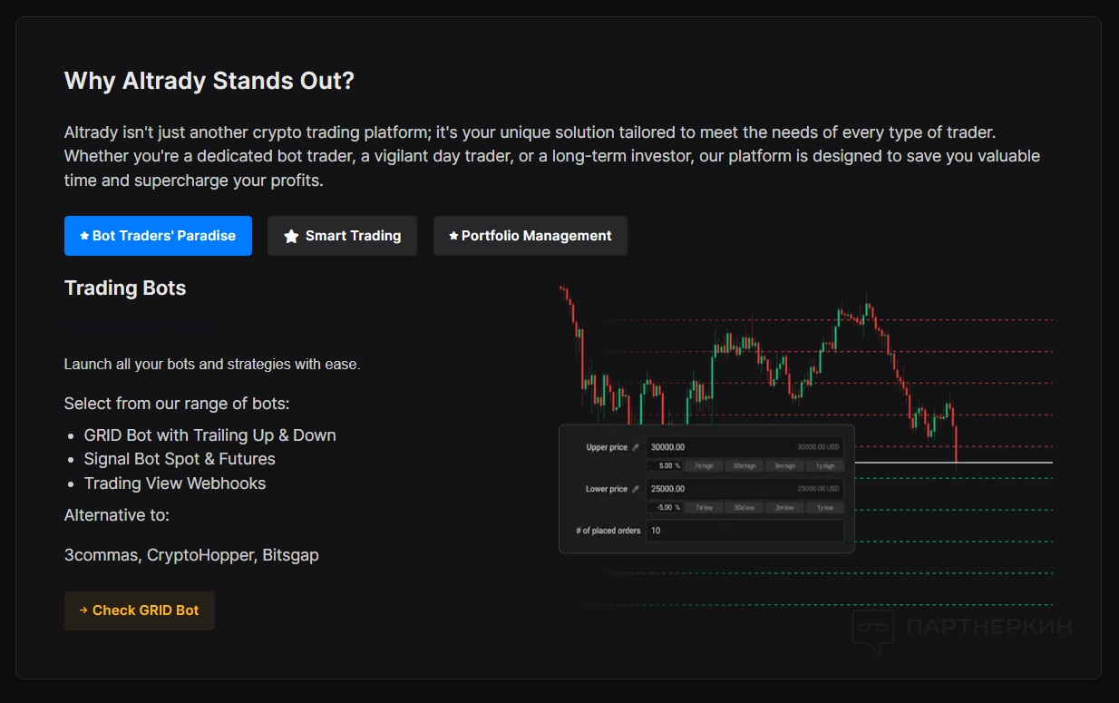This screenshot has height=703, width=1119.
Task: Choose the 7d low preset
Action: point(704,507)
